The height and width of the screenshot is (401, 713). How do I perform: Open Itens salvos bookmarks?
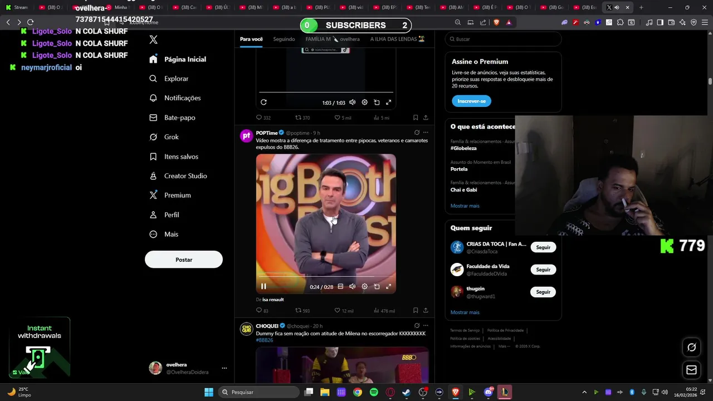173,157
